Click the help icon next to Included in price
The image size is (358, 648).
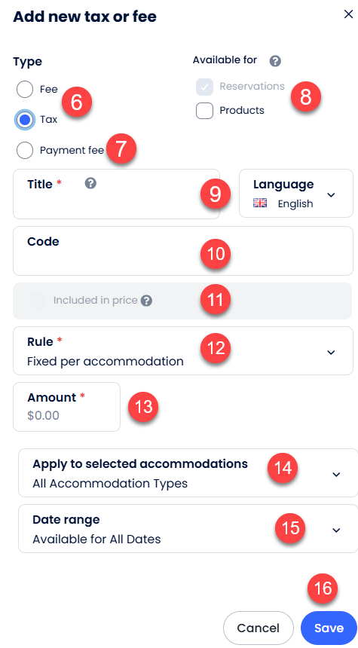pyautogui.click(x=146, y=301)
